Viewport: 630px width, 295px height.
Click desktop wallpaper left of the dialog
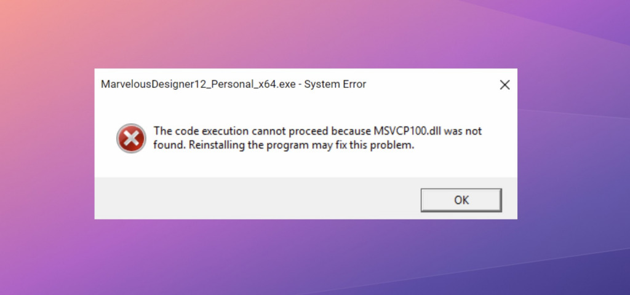47,144
